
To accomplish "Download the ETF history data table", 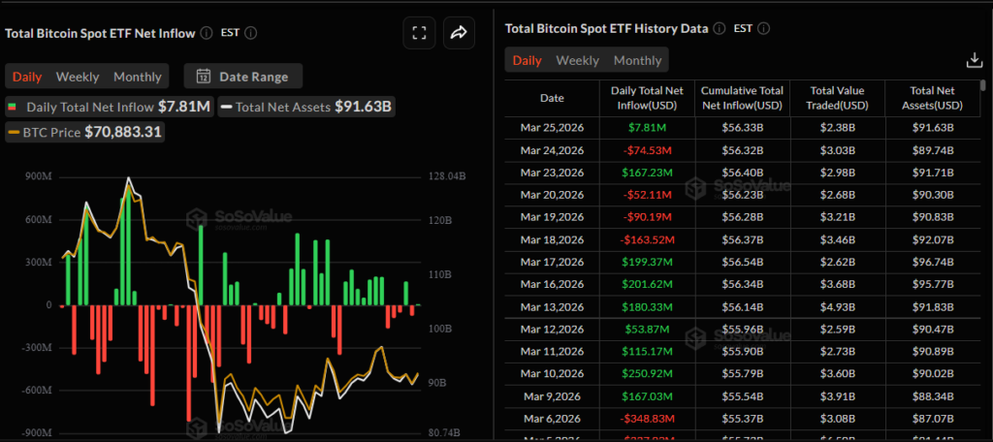I will (975, 60).
